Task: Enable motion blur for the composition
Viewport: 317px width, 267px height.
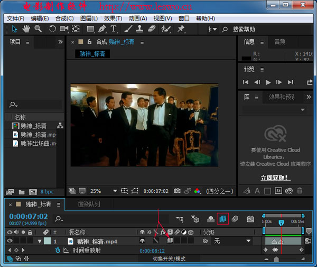Action: (x=235, y=219)
